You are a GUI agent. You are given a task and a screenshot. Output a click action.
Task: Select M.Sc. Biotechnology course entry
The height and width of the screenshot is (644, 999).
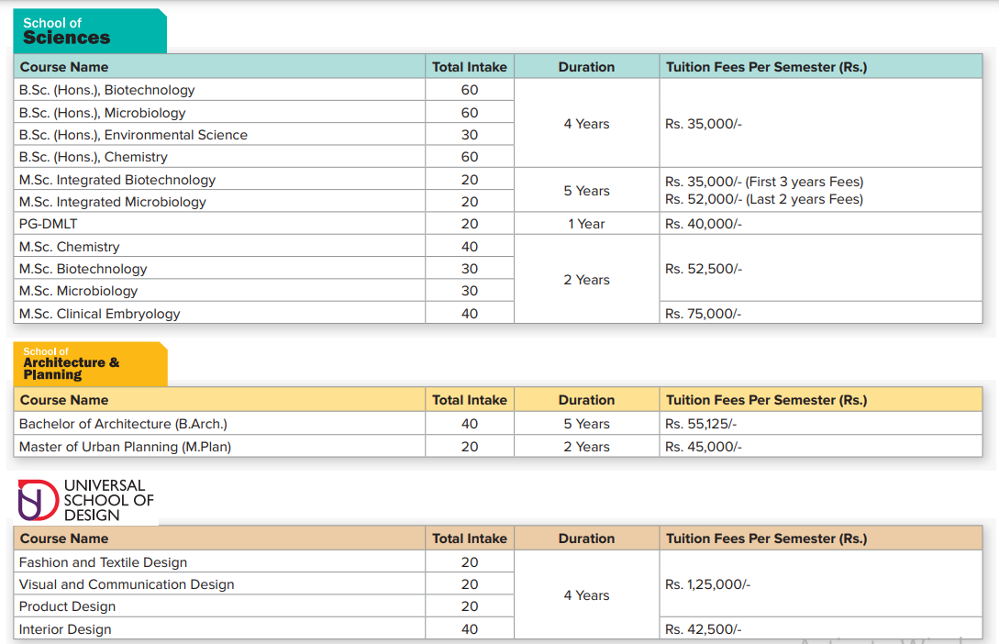(x=83, y=269)
